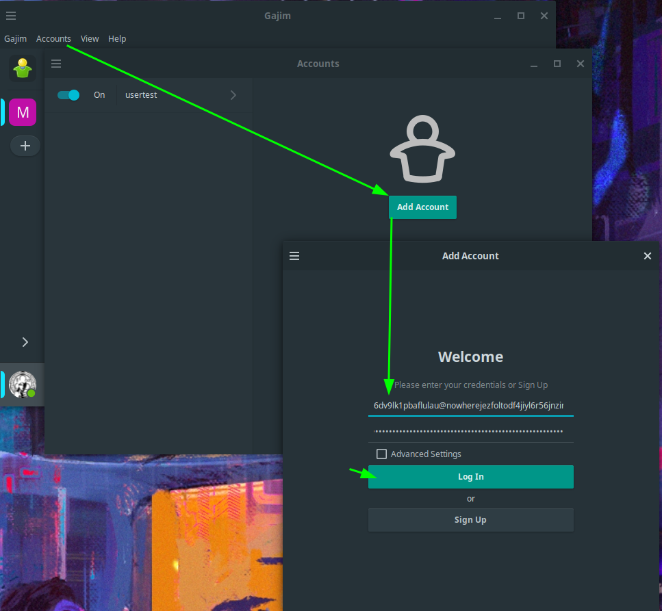This screenshot has height=611, width=662.
Task: Open the Gajim main window hamburger menu
Action: pyautogui.click(x=11, y=16)
